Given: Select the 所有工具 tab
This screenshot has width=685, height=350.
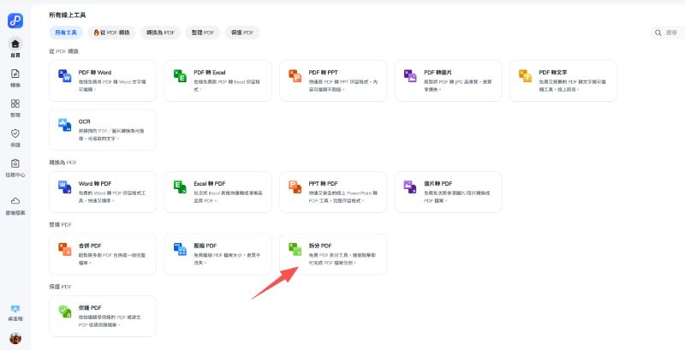Looking at the screenshot, I should pos(66,33).
